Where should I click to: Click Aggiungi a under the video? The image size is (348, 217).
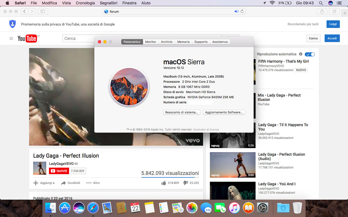click(x=44, y=183)
